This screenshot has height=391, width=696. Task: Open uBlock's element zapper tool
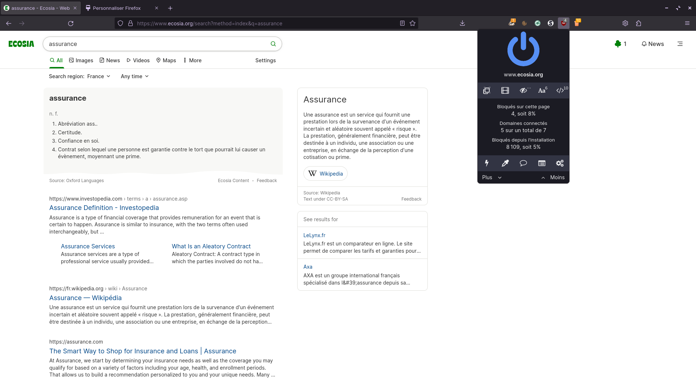tap(486, 163)
